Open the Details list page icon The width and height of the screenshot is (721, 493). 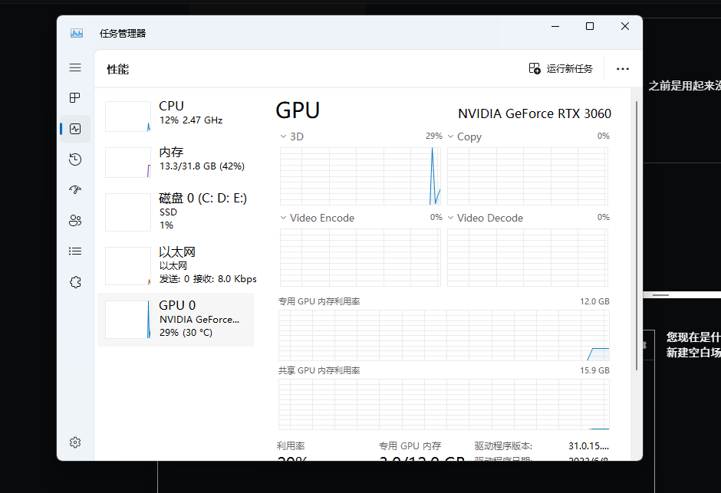coord(75,251)
